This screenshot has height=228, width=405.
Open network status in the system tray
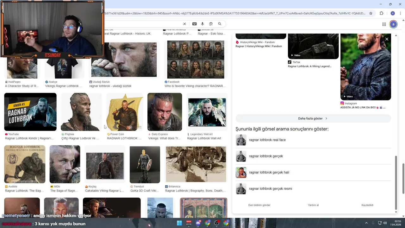click(380, 223)
